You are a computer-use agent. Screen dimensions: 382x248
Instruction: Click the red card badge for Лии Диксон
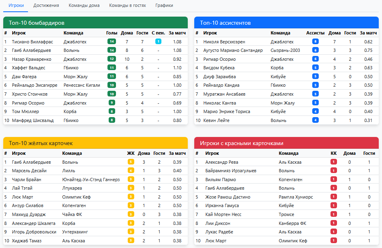pyautogui.click(x=334, y=223)
